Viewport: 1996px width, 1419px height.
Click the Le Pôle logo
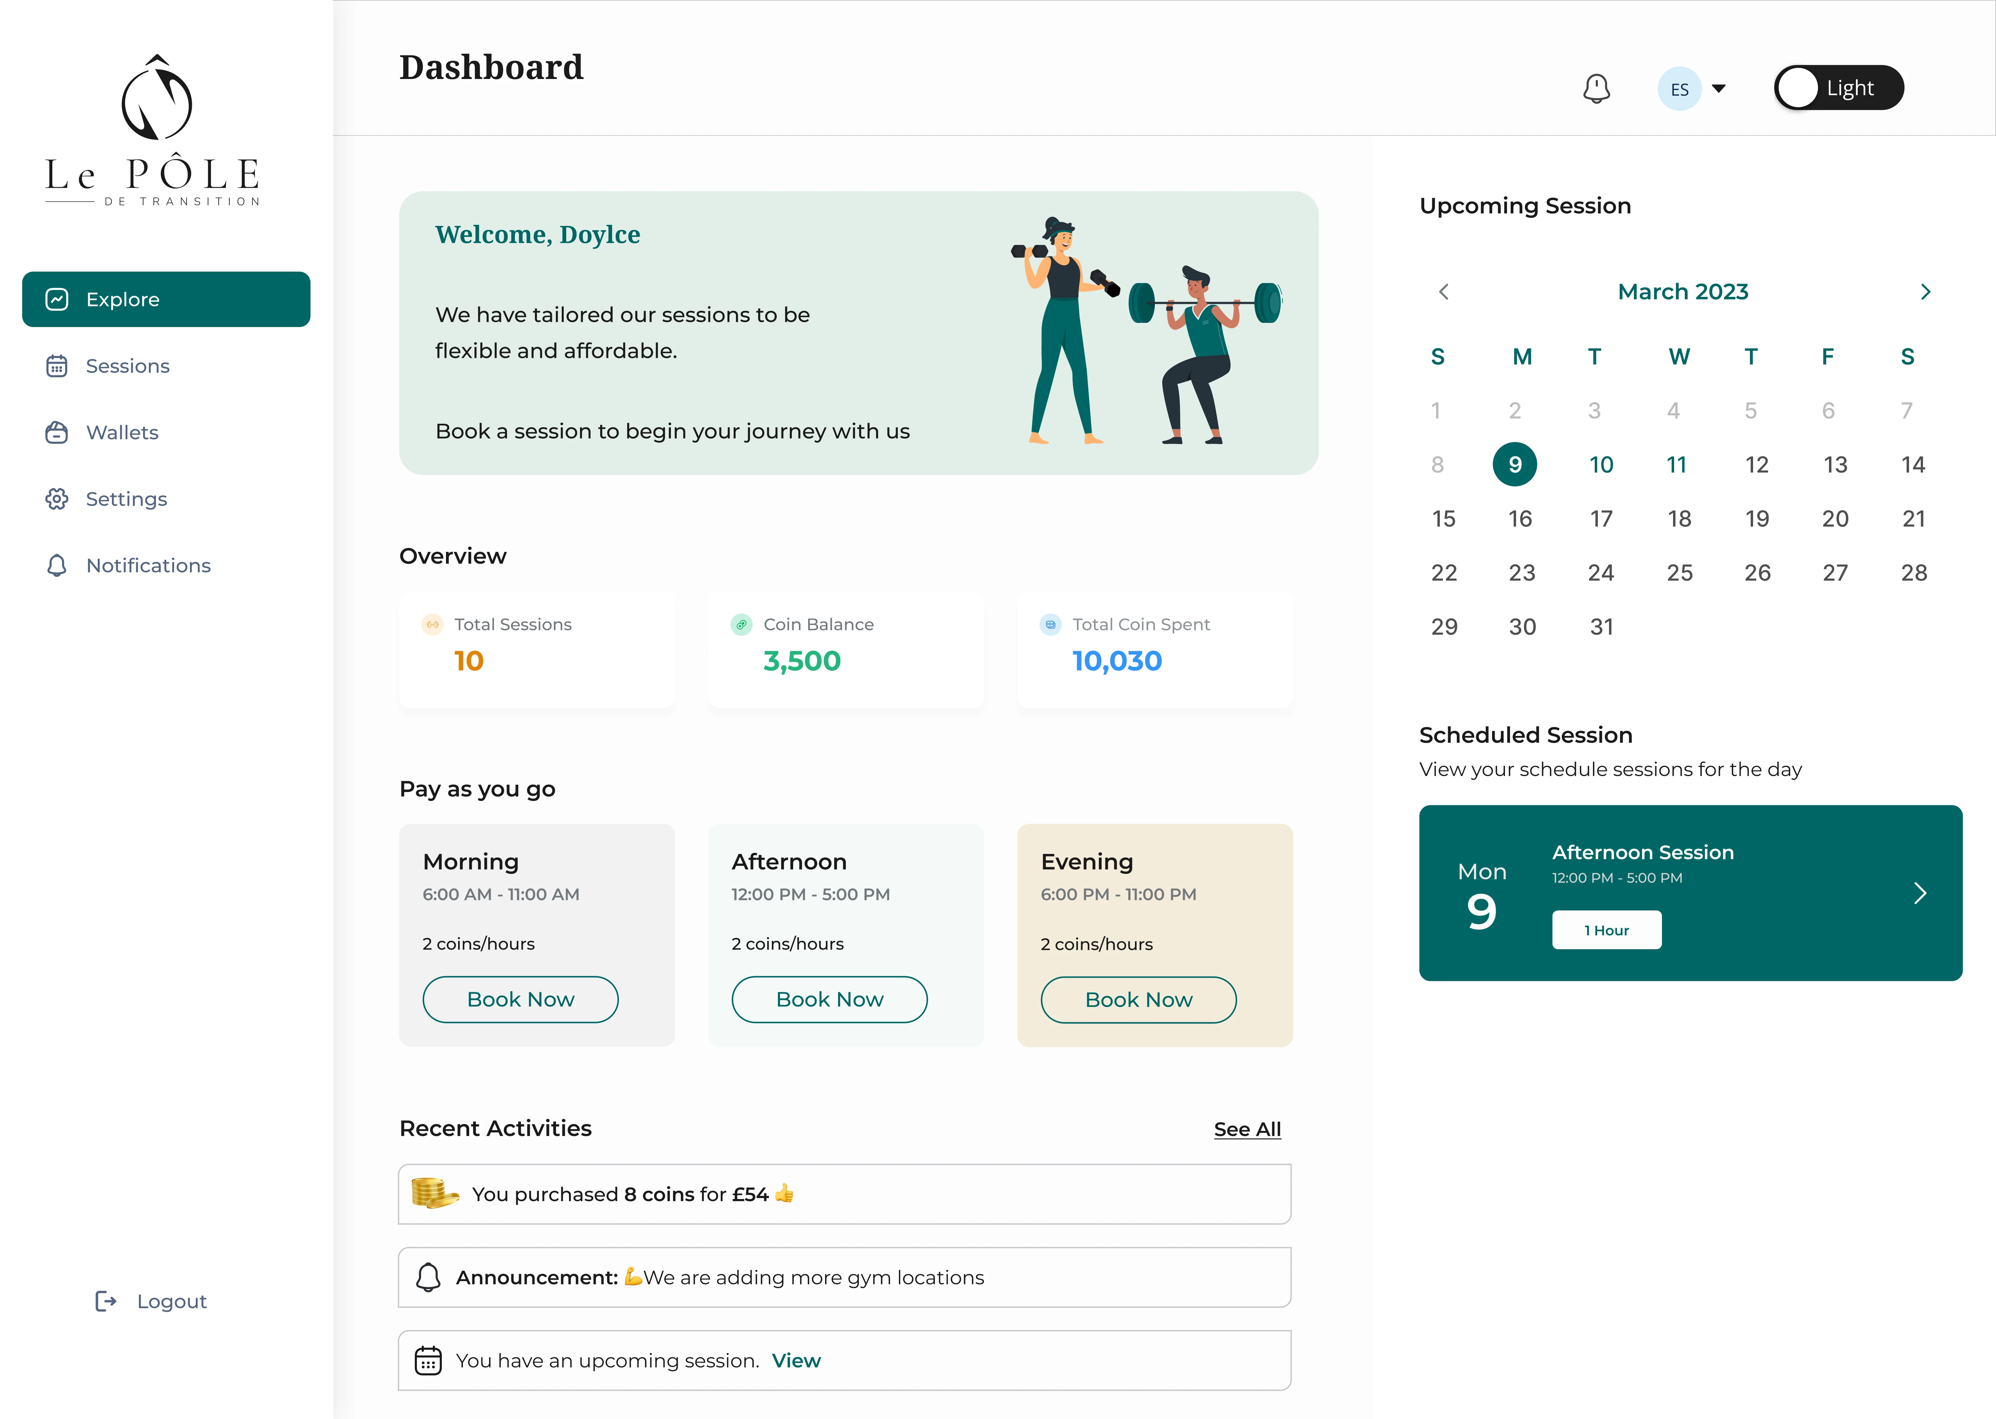pos(153,130)
